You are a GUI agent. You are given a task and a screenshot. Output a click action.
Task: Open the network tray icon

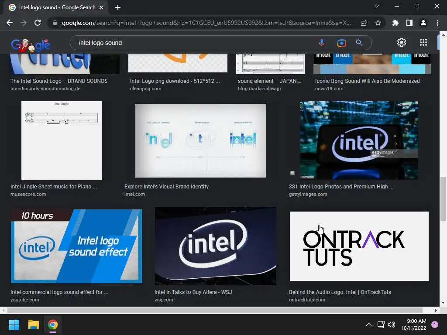(x=381, y=325)
